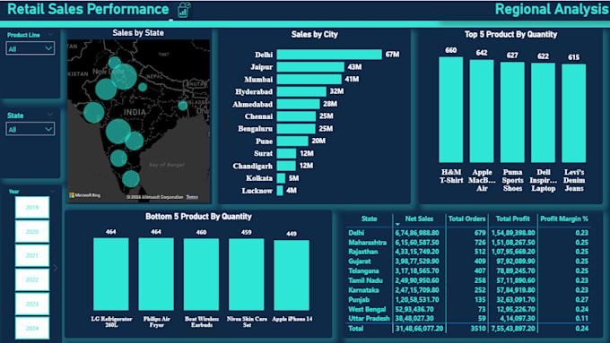Expand the Product Line slicer header chevron

pyautogui.click(x=50, y=35)
